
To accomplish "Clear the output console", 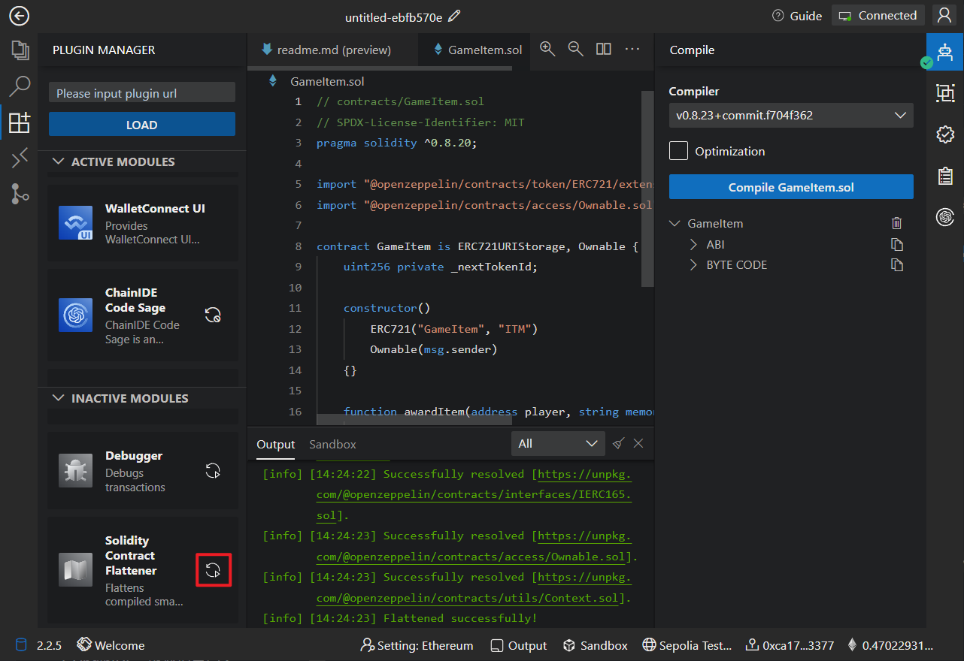I will click(x=618, y=443).
